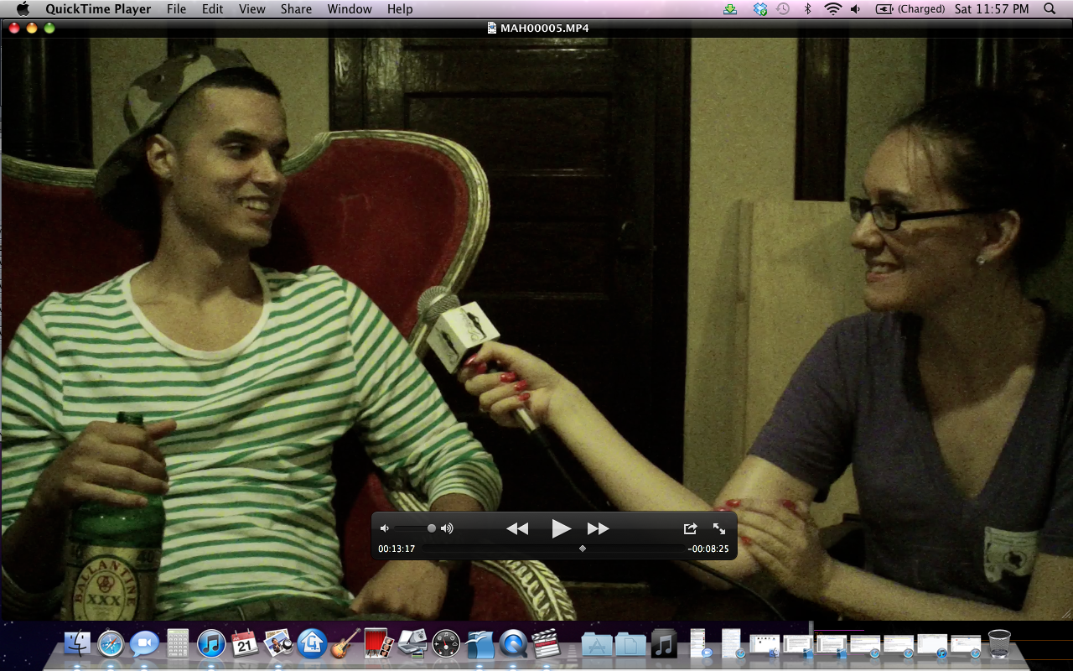This screenshot has width=1073, height=671.
Task: Click the Window menu item
Action: pyautogui.click(x=350, y=9)
